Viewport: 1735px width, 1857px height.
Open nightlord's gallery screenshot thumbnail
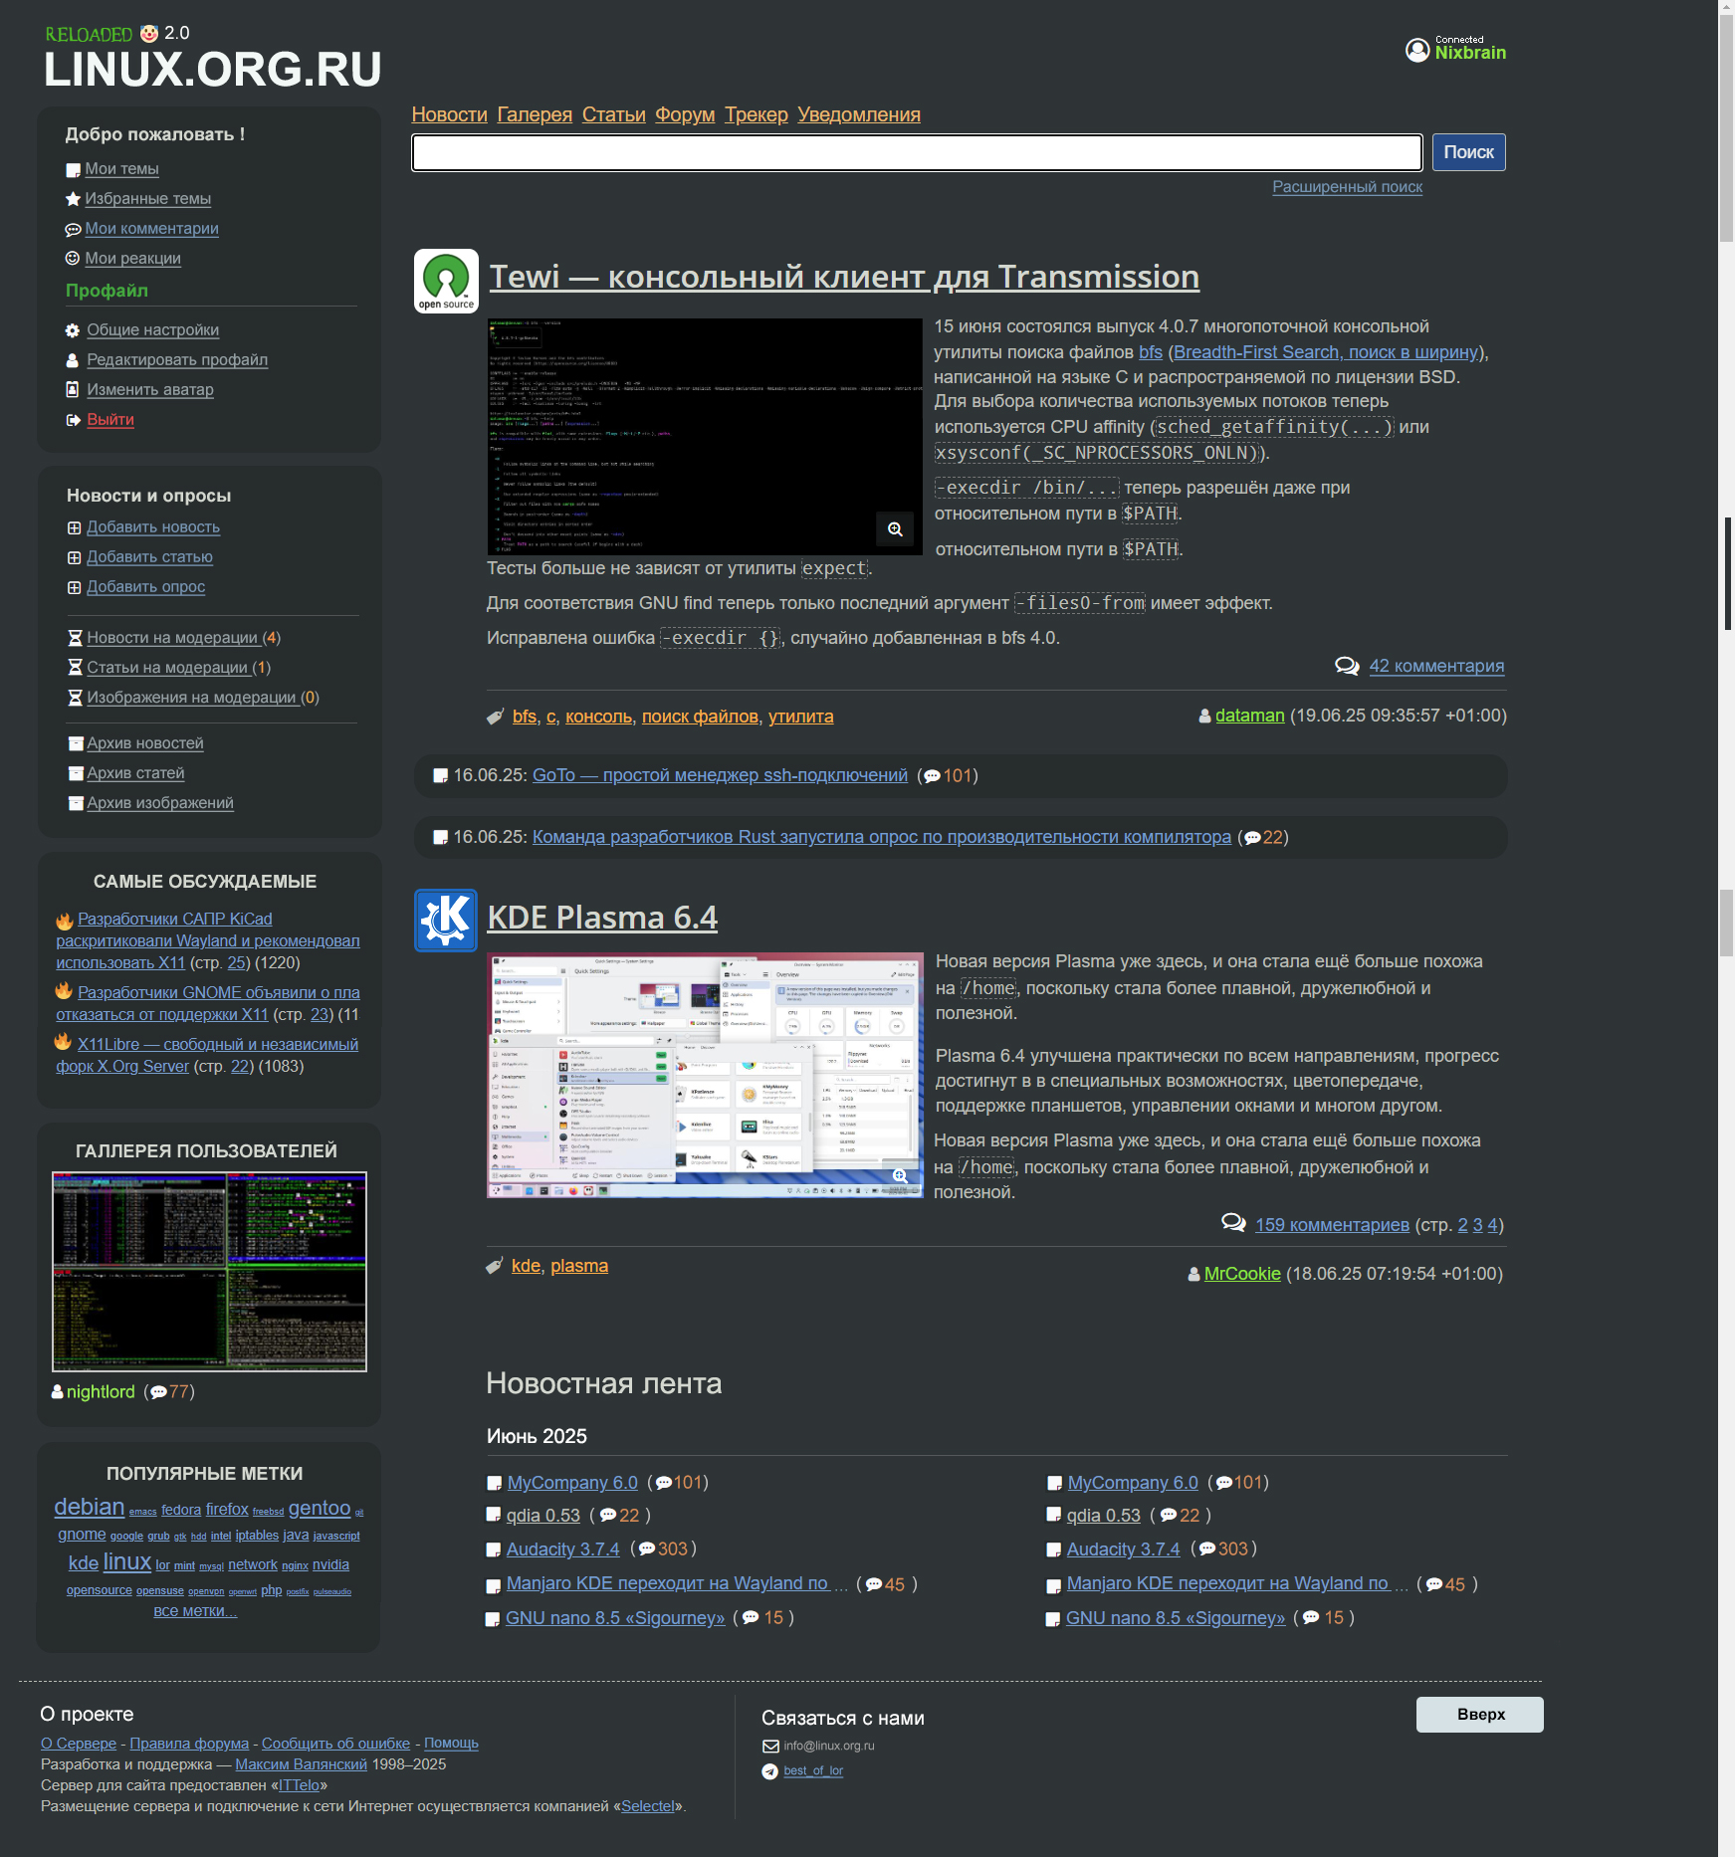tap(209, 1272)
